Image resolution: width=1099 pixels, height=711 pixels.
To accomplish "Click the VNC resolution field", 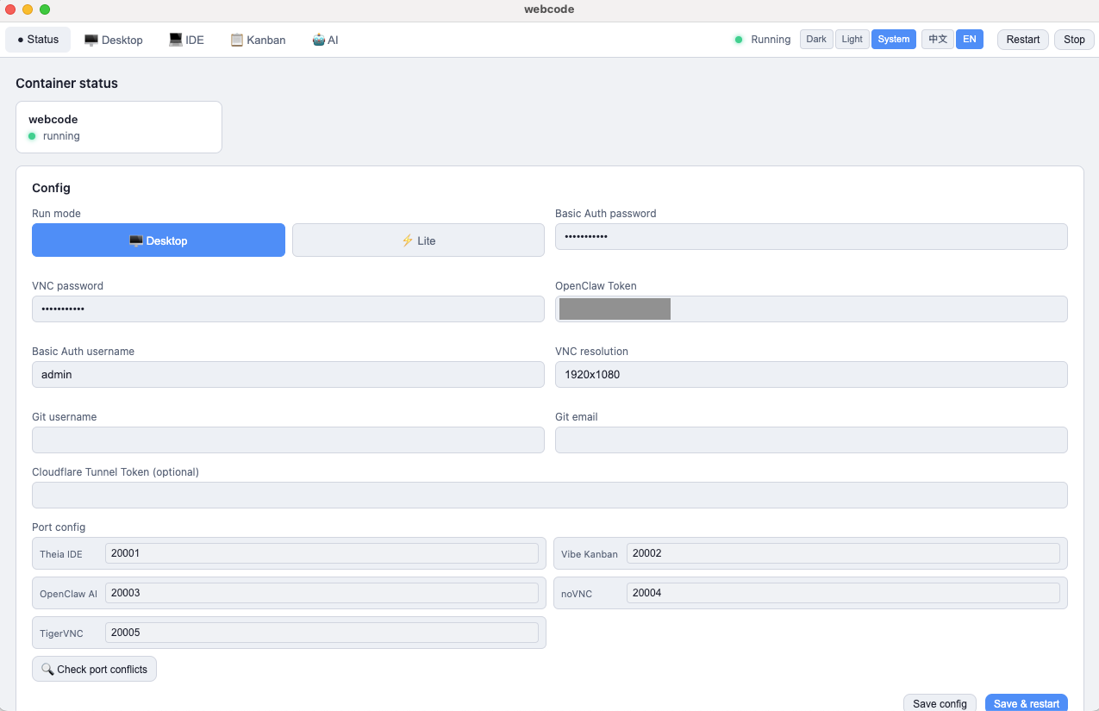I will tap(810, 375).
